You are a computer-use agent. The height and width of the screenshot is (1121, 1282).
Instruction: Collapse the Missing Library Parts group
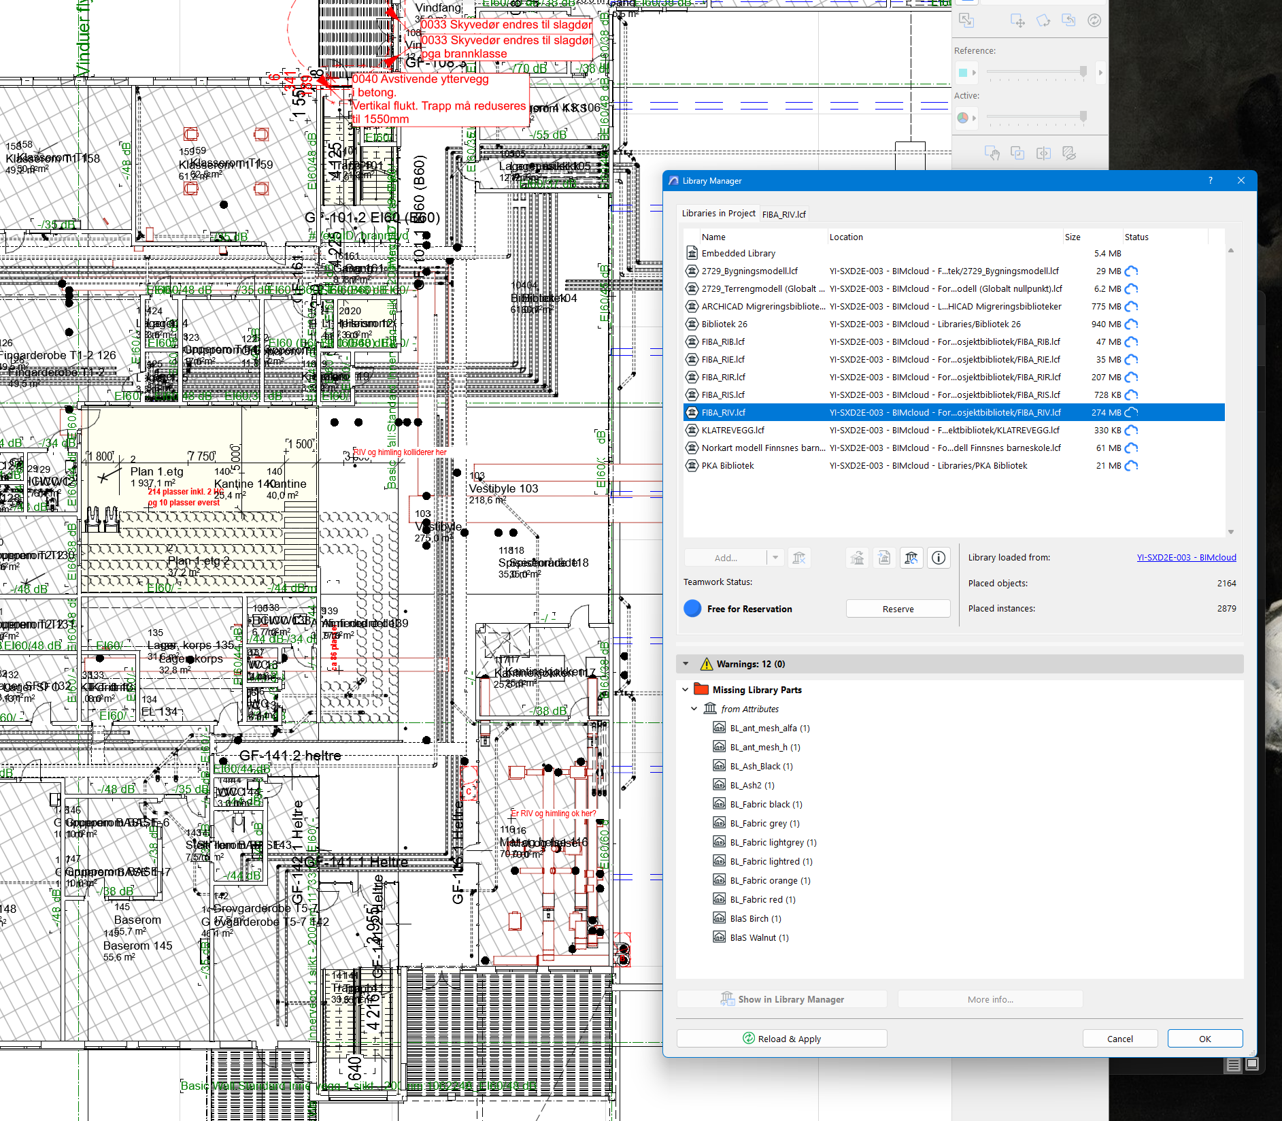[685, 690]
